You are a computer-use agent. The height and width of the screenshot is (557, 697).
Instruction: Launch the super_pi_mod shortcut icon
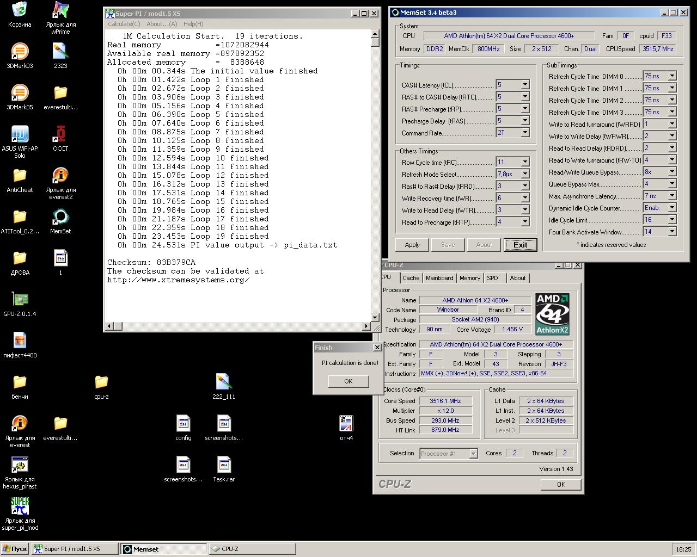[x=20, y=506]
